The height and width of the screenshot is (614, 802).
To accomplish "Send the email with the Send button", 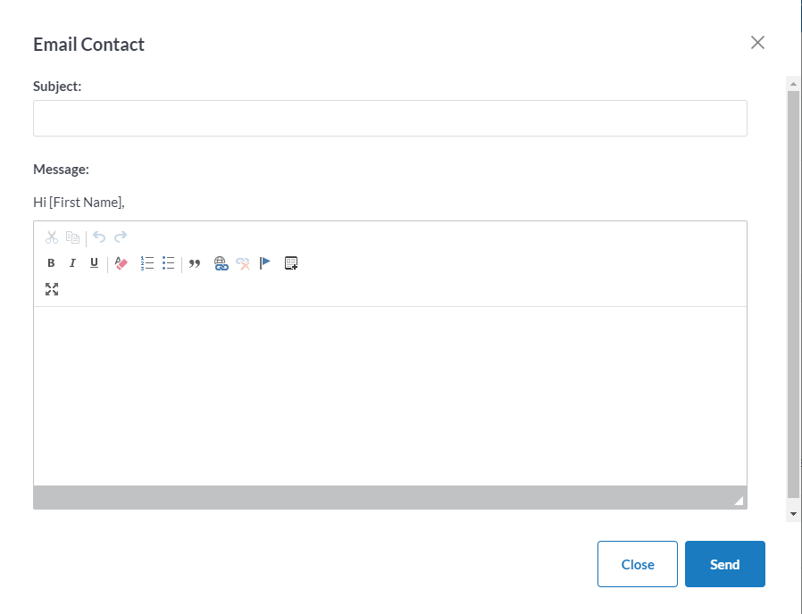I will click(725, 564).
